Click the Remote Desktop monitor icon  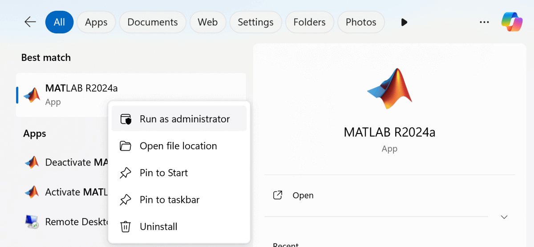tap(32, 222)
